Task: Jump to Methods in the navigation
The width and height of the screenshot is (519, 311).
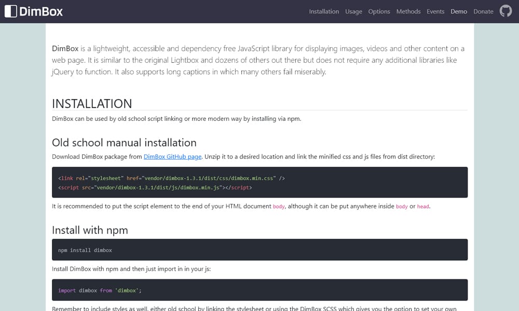Action: pyautogui.click(x=408, y=11)
